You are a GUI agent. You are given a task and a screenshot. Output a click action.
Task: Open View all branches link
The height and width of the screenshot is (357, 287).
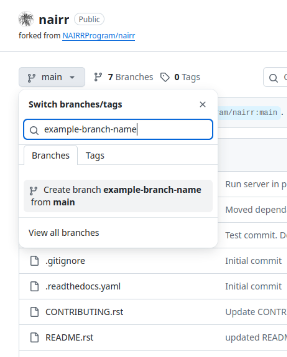tap(64, 233)
